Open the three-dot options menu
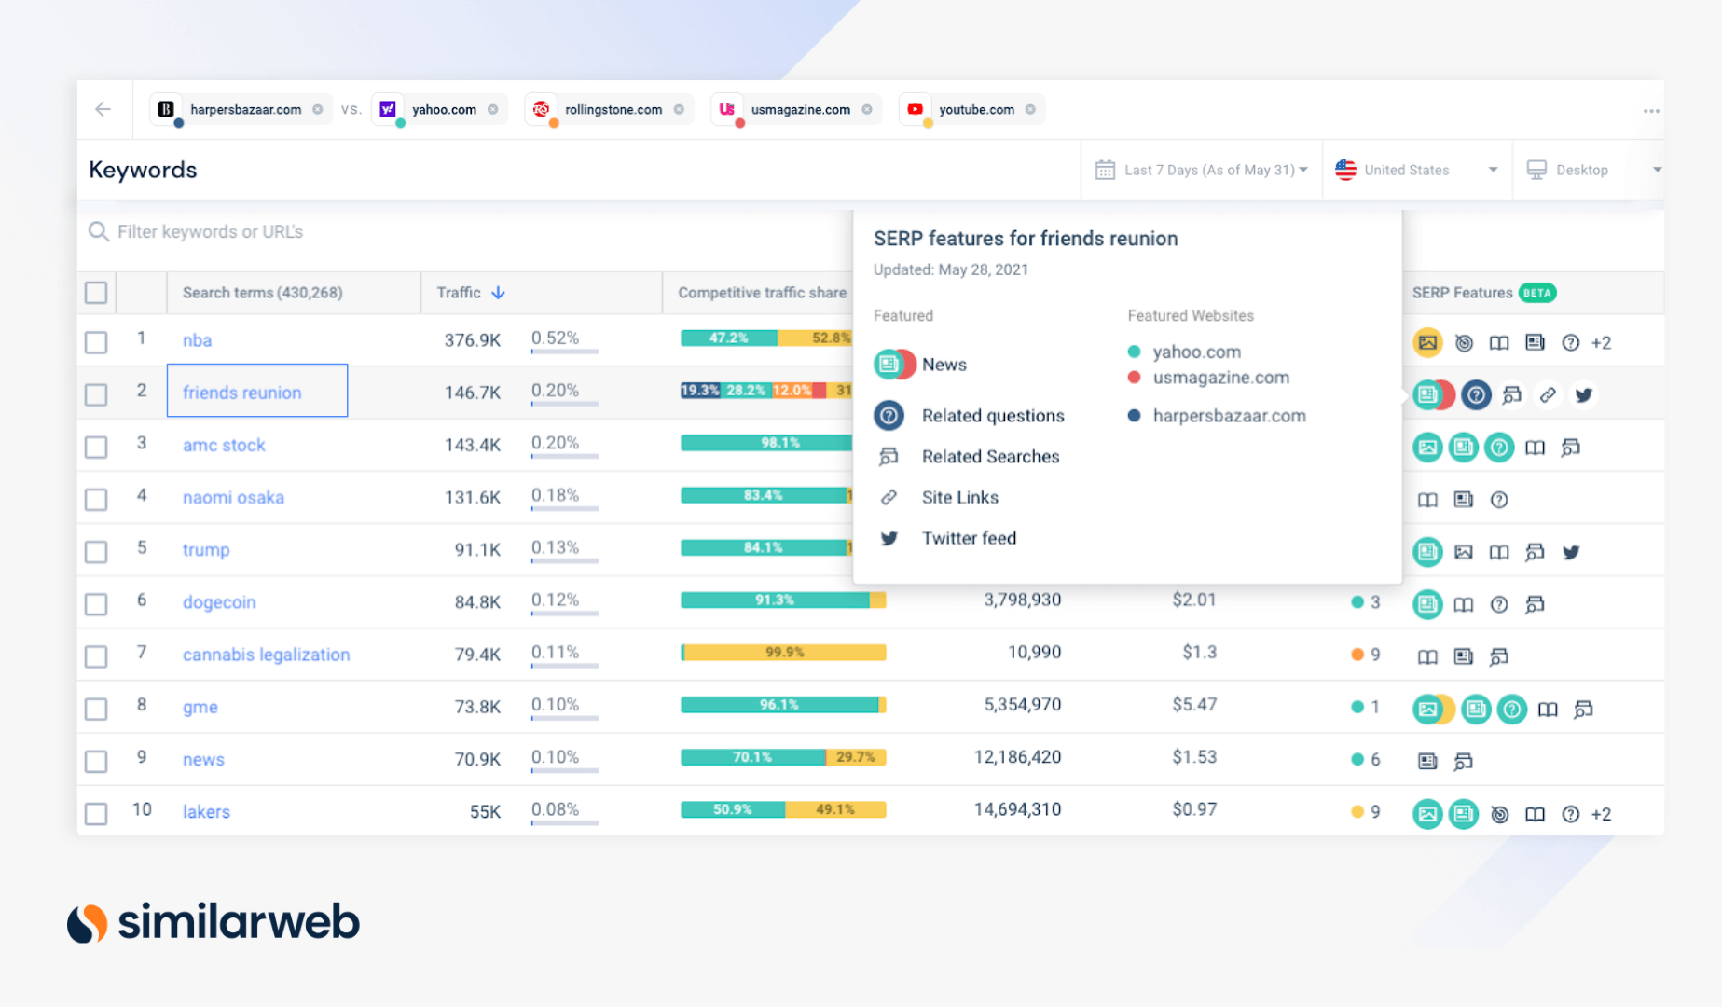This screenshot has width=1722, height=1007. click(1651, 111)
